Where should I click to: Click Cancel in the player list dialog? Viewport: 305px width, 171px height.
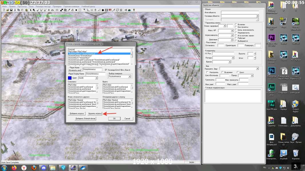pos(127,119)
